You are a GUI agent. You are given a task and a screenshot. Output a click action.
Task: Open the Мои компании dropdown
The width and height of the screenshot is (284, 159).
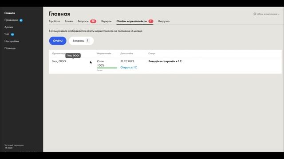(268, 14)
